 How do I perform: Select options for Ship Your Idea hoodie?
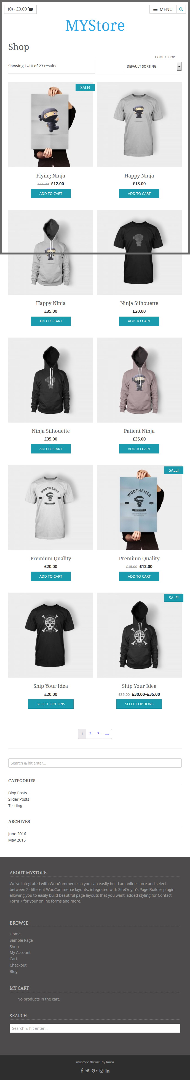pyautogui.click(x=139, y=704)
